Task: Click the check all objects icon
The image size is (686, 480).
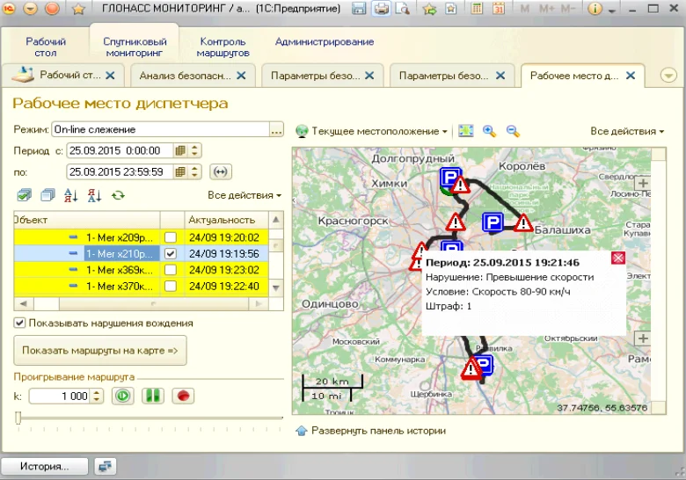Action: coord(25,195)
